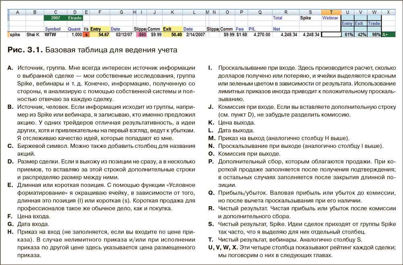Image resolution: width=403 pixels, height=265 pixels.
Task: Click the red 's' short position cell
Action: point(86,35)
